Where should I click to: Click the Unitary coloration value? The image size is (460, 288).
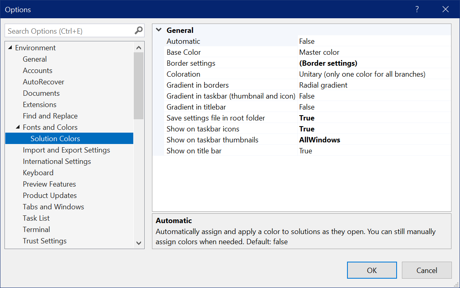(362, 74)
